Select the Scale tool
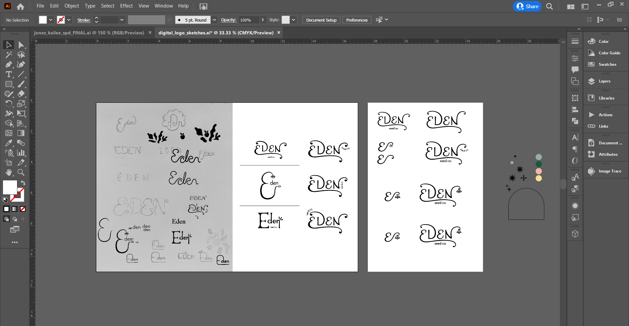629x326 pixels. click(x=21, y=104)
